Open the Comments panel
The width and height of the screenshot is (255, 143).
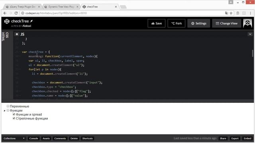coord(60,139)
